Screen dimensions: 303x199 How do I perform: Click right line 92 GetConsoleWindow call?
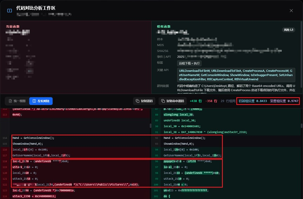coord(184,138)
